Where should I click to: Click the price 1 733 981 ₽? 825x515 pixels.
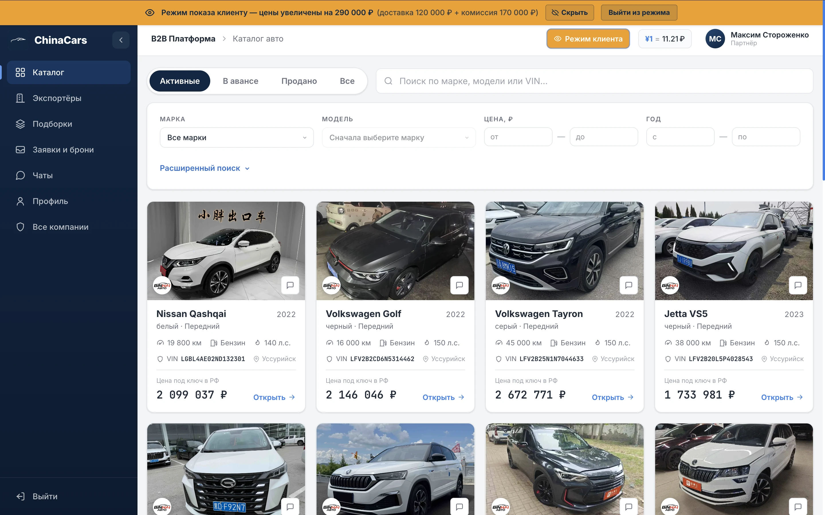click(x=700, y=395)
